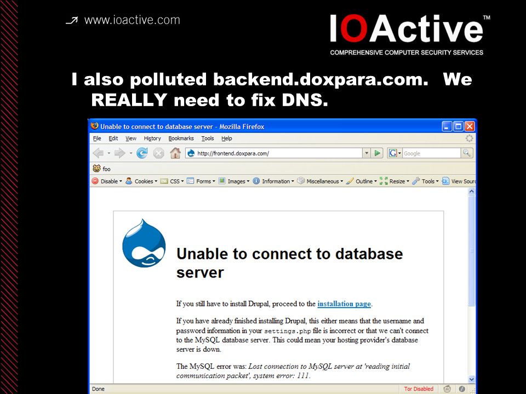Open the View menu
526x394 pixels.
tap(131, 138)
